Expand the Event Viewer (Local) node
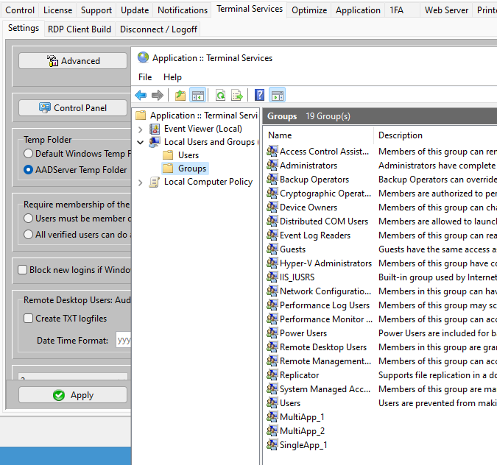Image resolution: width=497 pixels, height=465 pixels. [141, 129]
